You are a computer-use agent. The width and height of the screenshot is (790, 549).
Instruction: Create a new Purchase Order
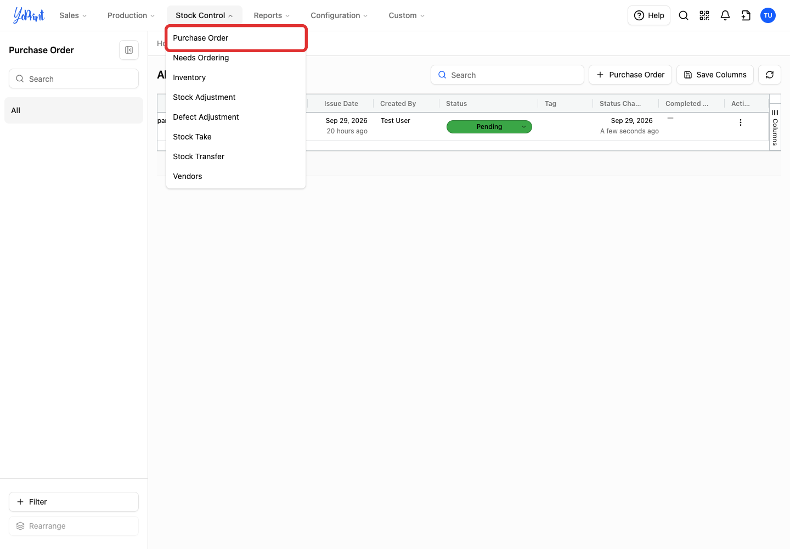click(x=630, y=75)
